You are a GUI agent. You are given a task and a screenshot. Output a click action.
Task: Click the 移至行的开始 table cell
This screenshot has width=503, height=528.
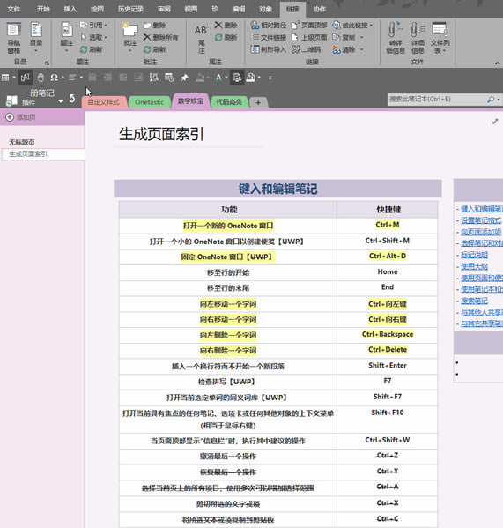pos(228,272)
